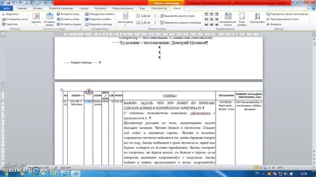Click ПЕРСОНАЖИ table header cell
Screen dimensions: 316x177
click(x=226, y=96)
